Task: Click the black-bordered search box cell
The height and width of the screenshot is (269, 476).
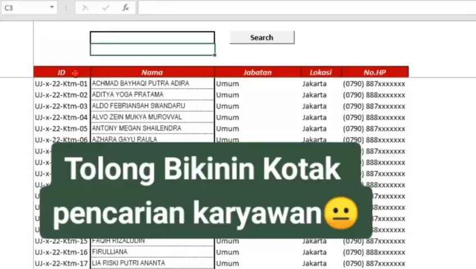Action: 152,38
